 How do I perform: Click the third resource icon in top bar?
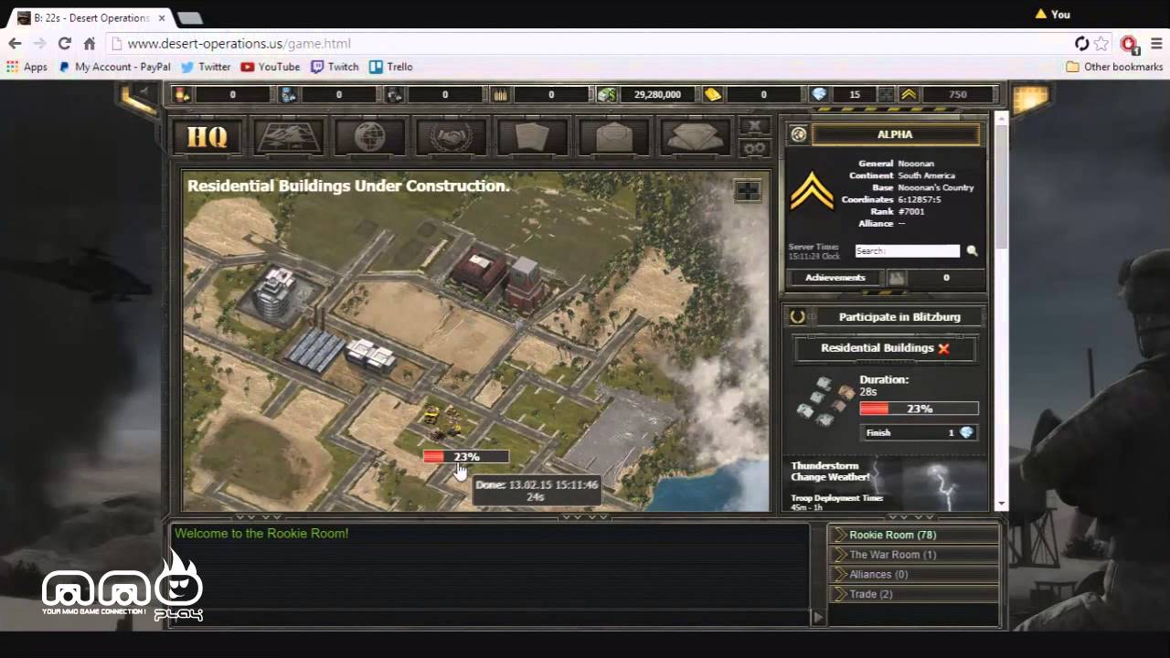(395, 94)
